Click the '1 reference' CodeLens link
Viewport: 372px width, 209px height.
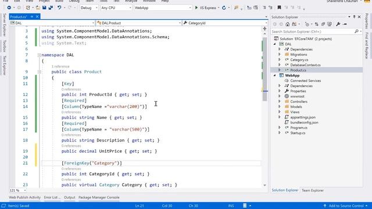tap(60, 66)
